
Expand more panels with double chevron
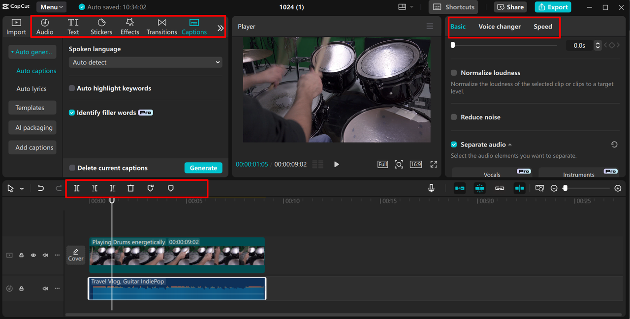coord(220,28)
